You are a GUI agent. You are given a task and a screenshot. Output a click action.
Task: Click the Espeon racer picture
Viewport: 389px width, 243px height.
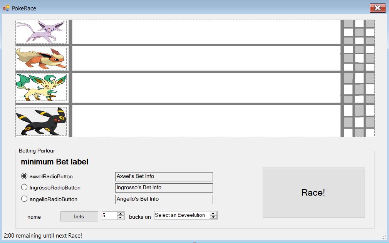pos(41,32)
